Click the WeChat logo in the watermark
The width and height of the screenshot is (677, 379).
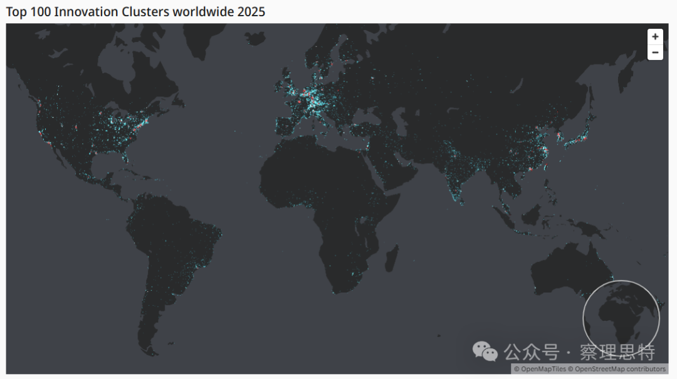click(485, 351)
